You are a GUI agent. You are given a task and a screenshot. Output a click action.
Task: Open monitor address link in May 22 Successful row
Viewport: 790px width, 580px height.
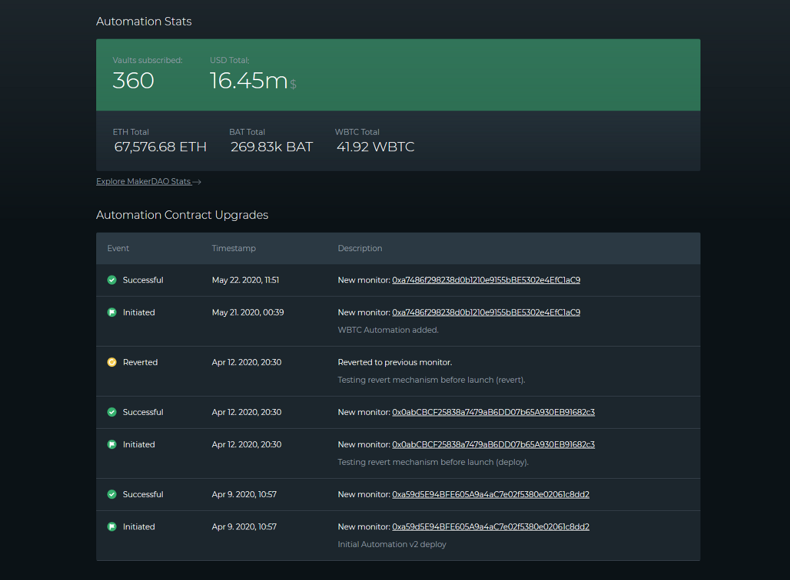(x=486, y=280)
